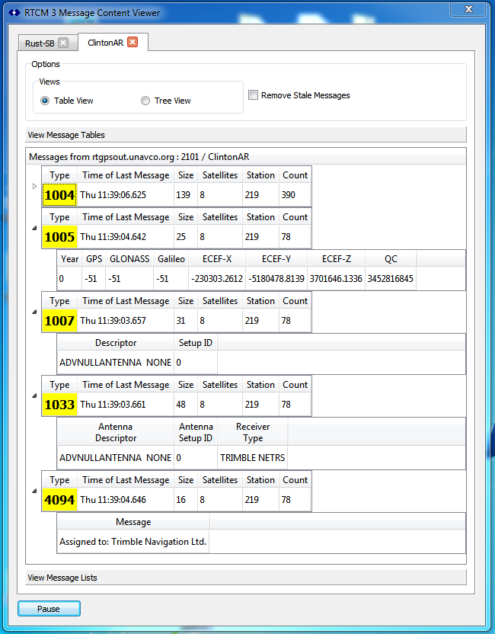Click the time value Thu 11:39:03.657
The height and width of the screenshot is (634, 495).
pyautogui.click(x=113, y=321)
